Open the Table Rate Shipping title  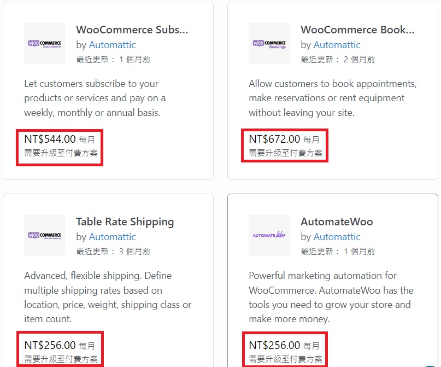(125, 222)
